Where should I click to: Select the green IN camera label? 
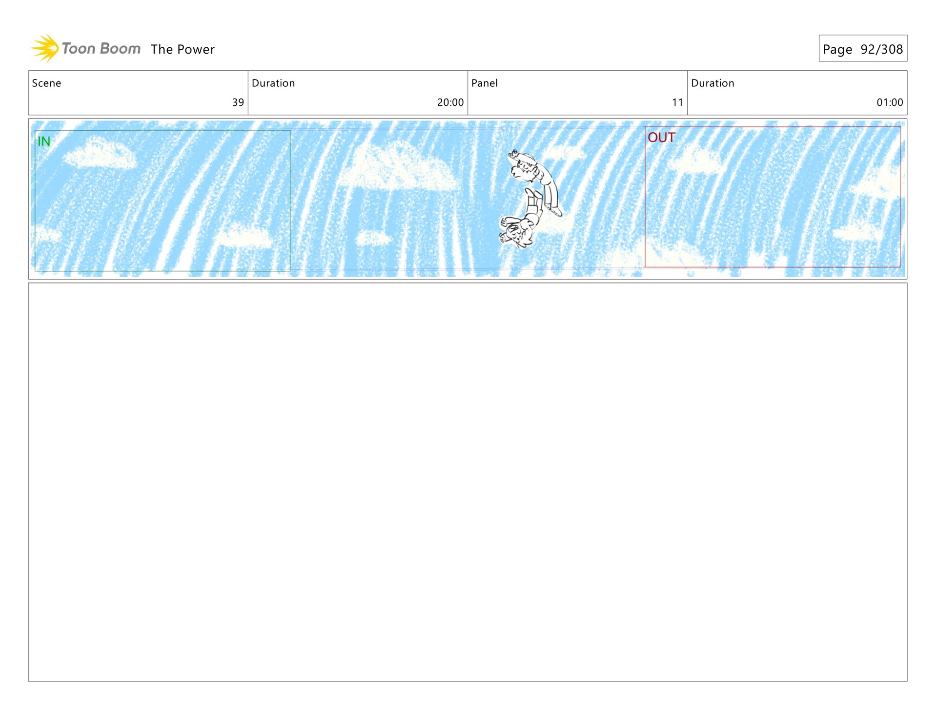click(44, 141)
